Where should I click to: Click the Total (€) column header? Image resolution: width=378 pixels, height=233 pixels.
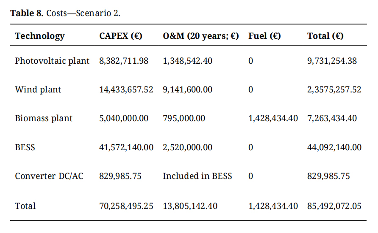pos(325,36)
